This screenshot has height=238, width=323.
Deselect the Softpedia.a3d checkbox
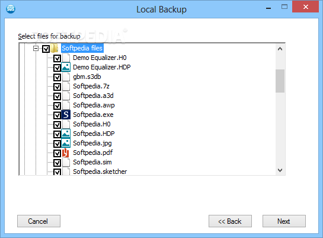pos(57,96)
